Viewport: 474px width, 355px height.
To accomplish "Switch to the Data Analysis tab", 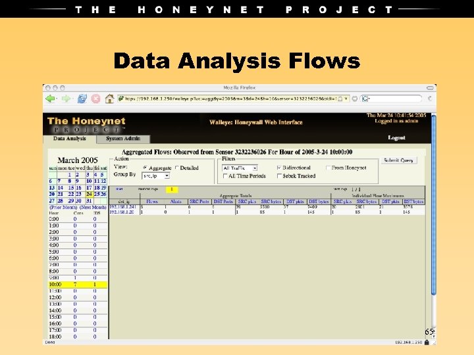I will (70, 139).
